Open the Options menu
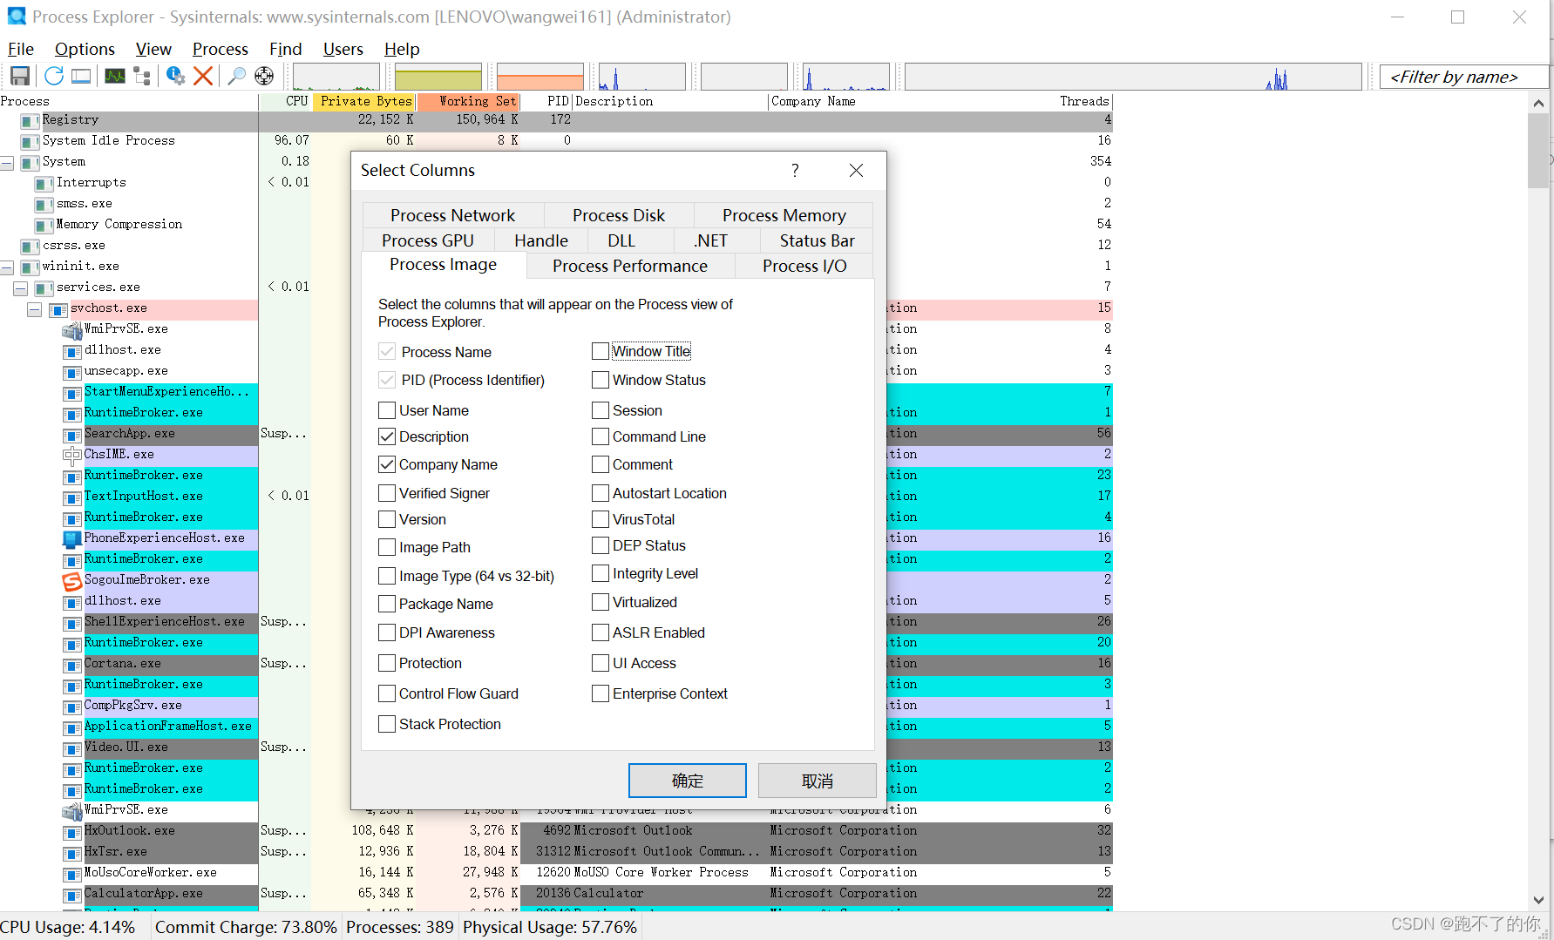The image size is (1554, 940). [x=85, y=50]
